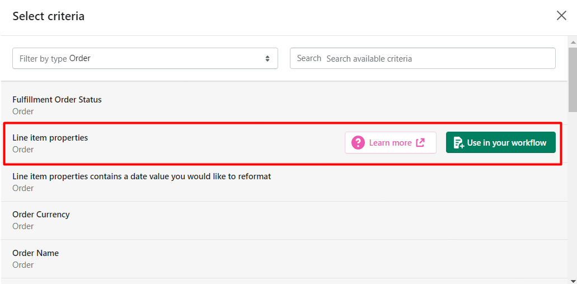Click the external link icon beside Learn more
This screenshot has width=577, height=284.
point(420,142)
